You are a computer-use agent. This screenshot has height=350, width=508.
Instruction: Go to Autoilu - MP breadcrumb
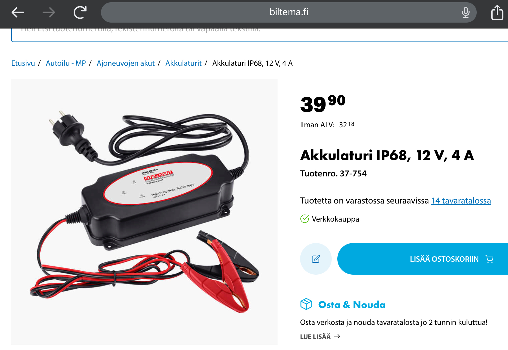click(x=66, y=63)
